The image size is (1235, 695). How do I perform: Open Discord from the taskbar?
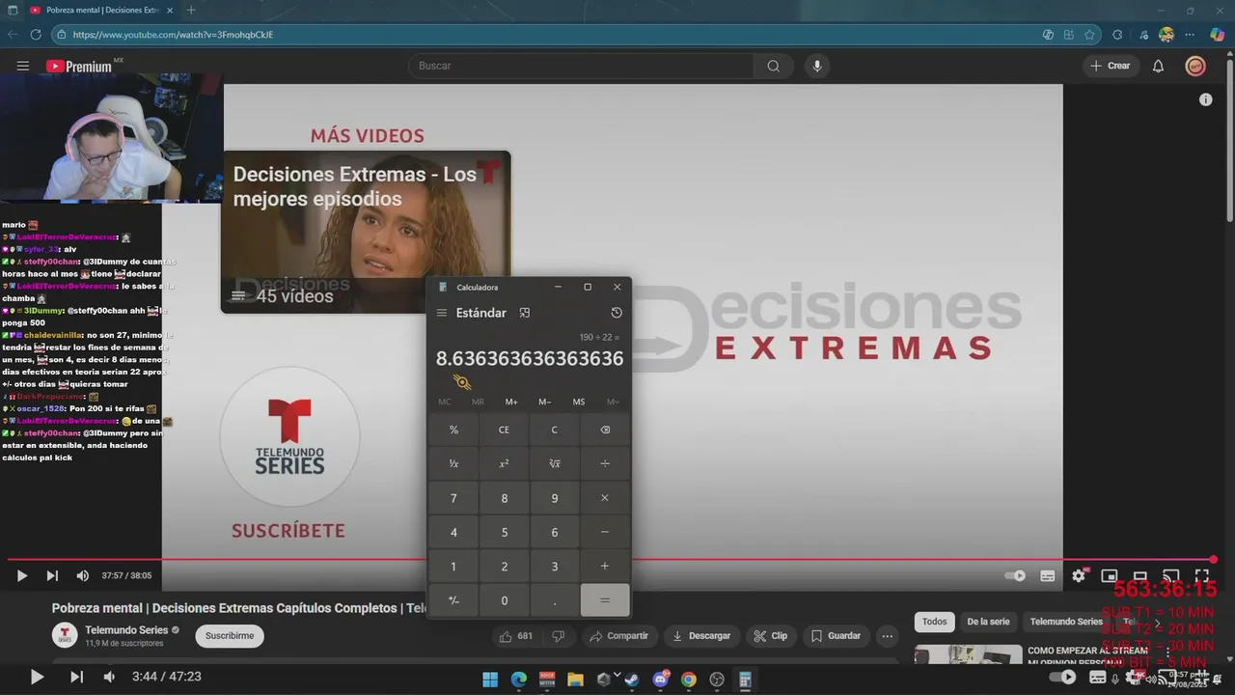point(661,680)
